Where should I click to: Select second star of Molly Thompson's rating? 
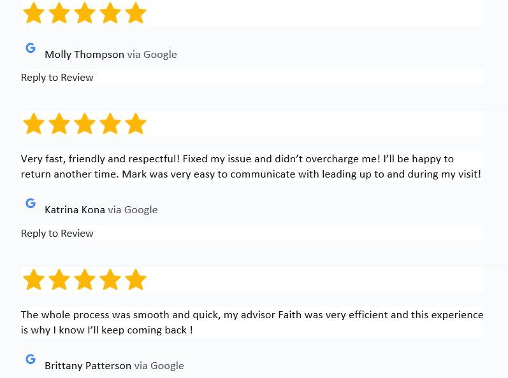point(59,13)
